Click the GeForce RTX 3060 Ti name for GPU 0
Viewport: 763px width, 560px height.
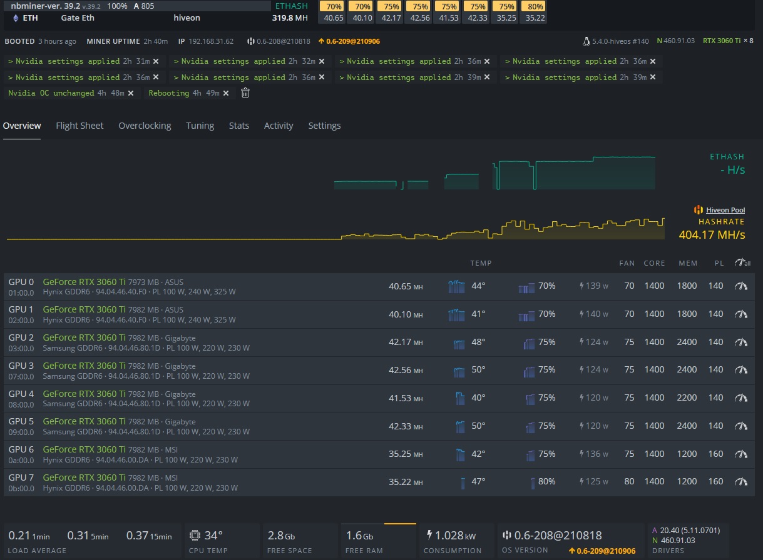84,282
